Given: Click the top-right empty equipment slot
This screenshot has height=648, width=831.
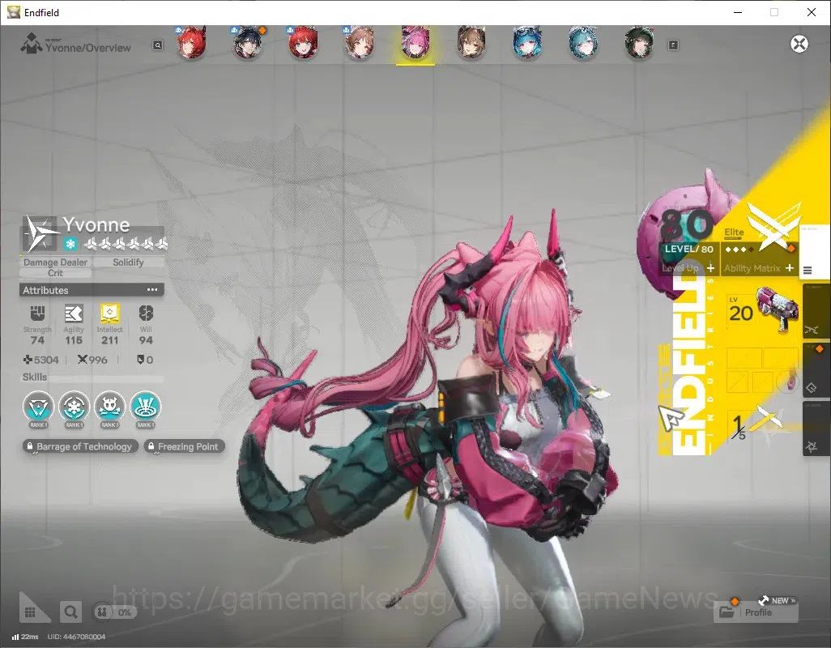Looking at the screenshot, I should (781, 358).
